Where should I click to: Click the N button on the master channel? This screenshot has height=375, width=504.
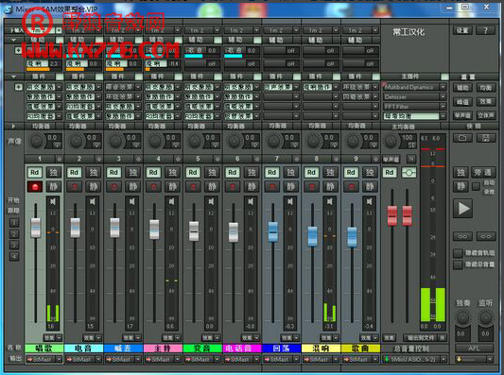point(410,159)
